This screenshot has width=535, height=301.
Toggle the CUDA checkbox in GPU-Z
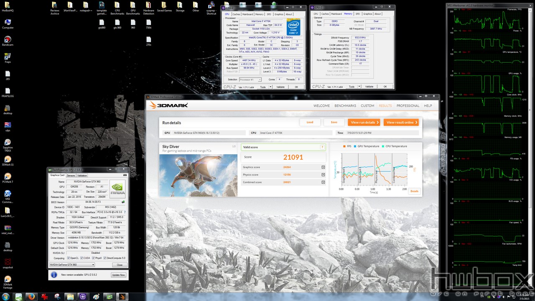(81, 258)
